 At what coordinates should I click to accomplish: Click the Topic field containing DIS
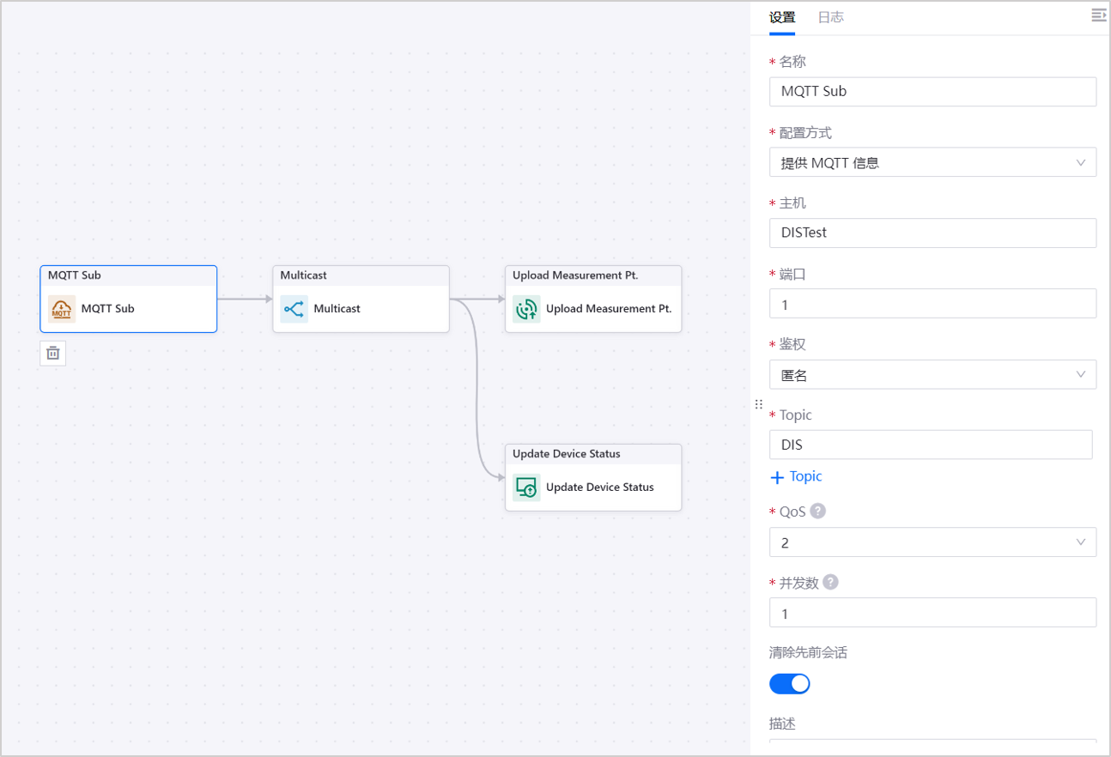point(931,445)
